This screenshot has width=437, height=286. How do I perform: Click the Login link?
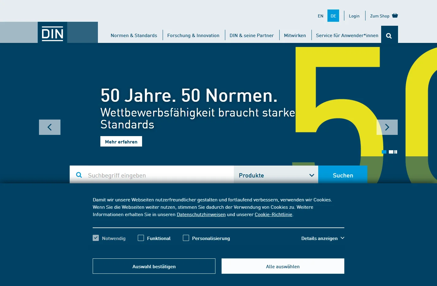point(354,16)
